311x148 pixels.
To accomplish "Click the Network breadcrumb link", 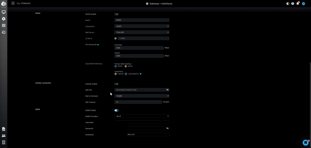I will pos(26,3).
